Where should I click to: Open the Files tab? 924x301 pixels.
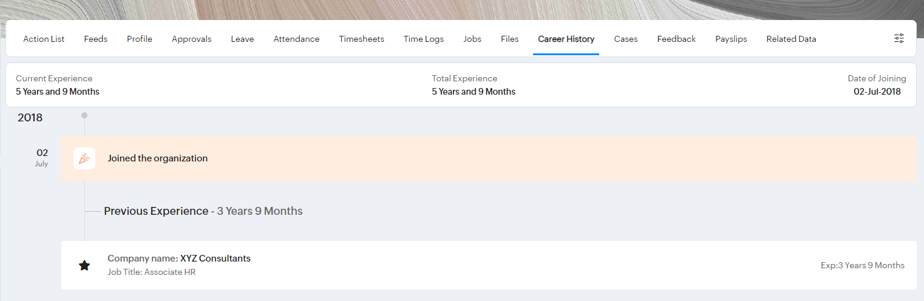coord(510,39)
